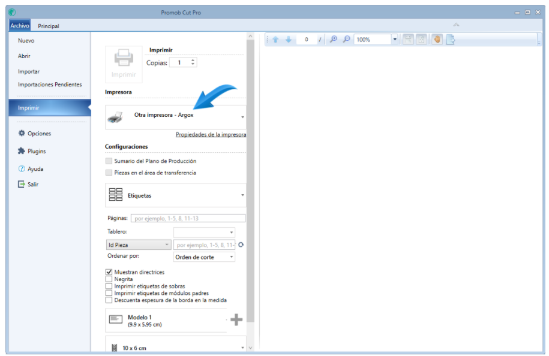The width and height of the screenshot is (549, 356).
Task: Click the scroll down arrow of settings panel
Action: click(250, 348)
